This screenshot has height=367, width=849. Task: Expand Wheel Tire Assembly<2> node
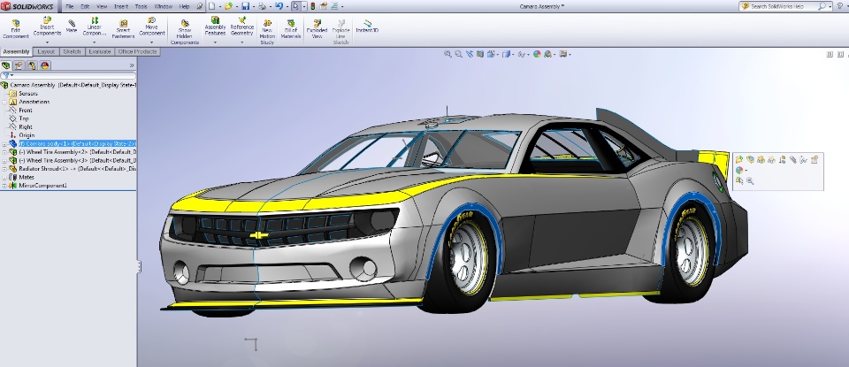coord(4,152)
